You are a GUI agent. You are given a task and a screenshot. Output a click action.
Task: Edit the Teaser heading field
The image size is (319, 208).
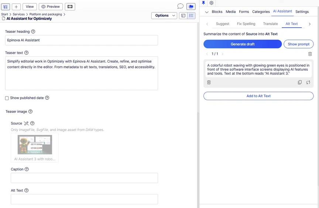coord(81,40)
